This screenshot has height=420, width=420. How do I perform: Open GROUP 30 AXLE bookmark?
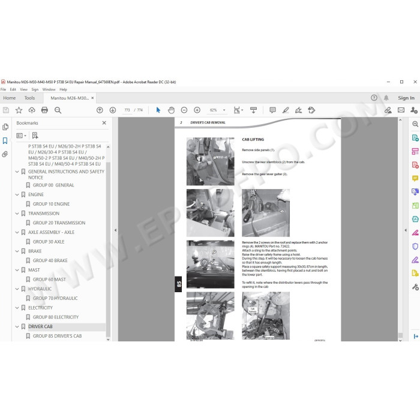[x=49, y=242]
